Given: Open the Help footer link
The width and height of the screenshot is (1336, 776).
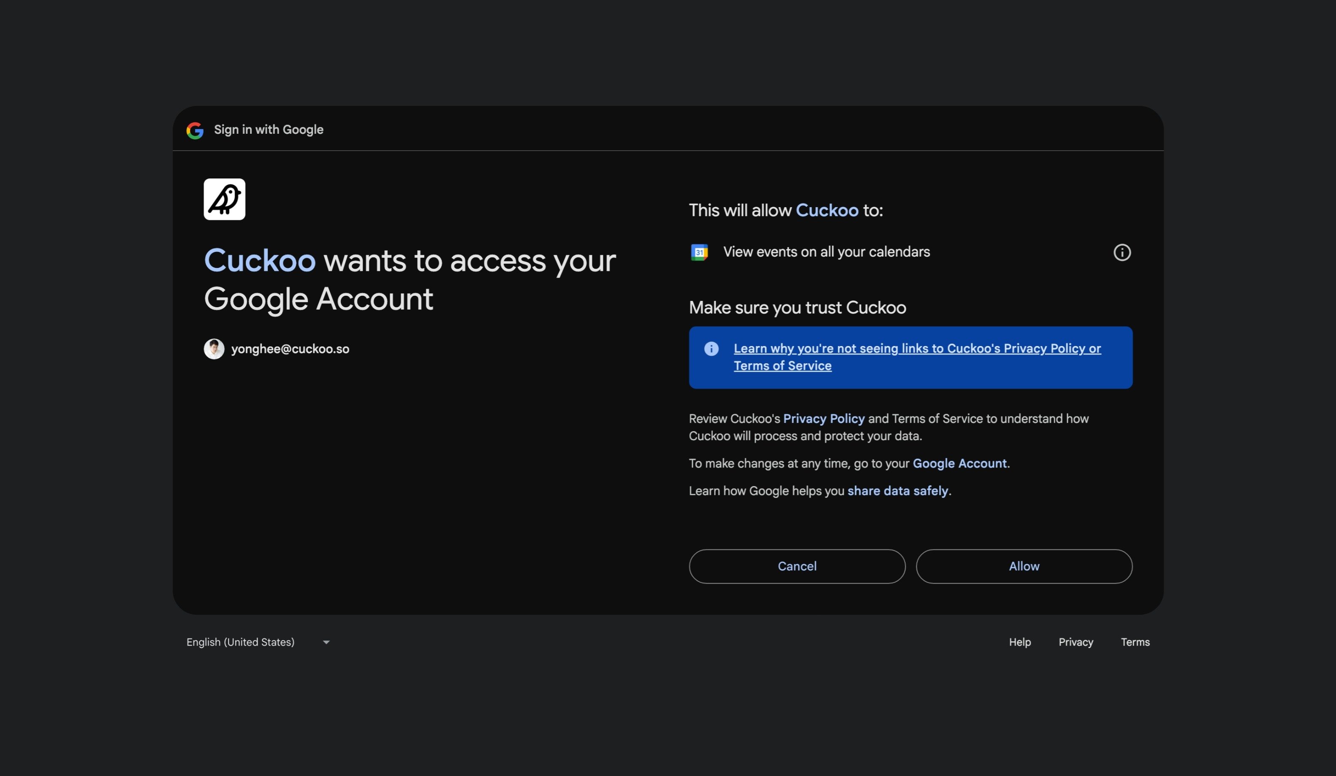Looking at the screenshot, I should (x=1019, y=642).
